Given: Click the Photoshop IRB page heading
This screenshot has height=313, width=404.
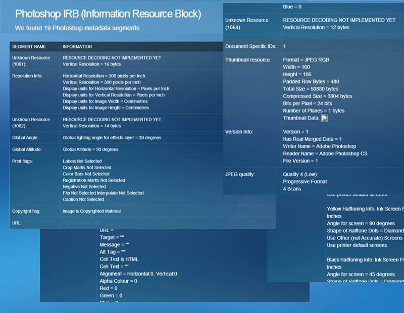Looking at the screenshot, I should tap(108, 14).
